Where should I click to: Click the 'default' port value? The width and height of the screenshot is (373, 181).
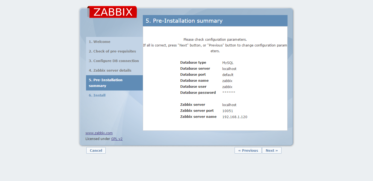[x=228, y=75]
